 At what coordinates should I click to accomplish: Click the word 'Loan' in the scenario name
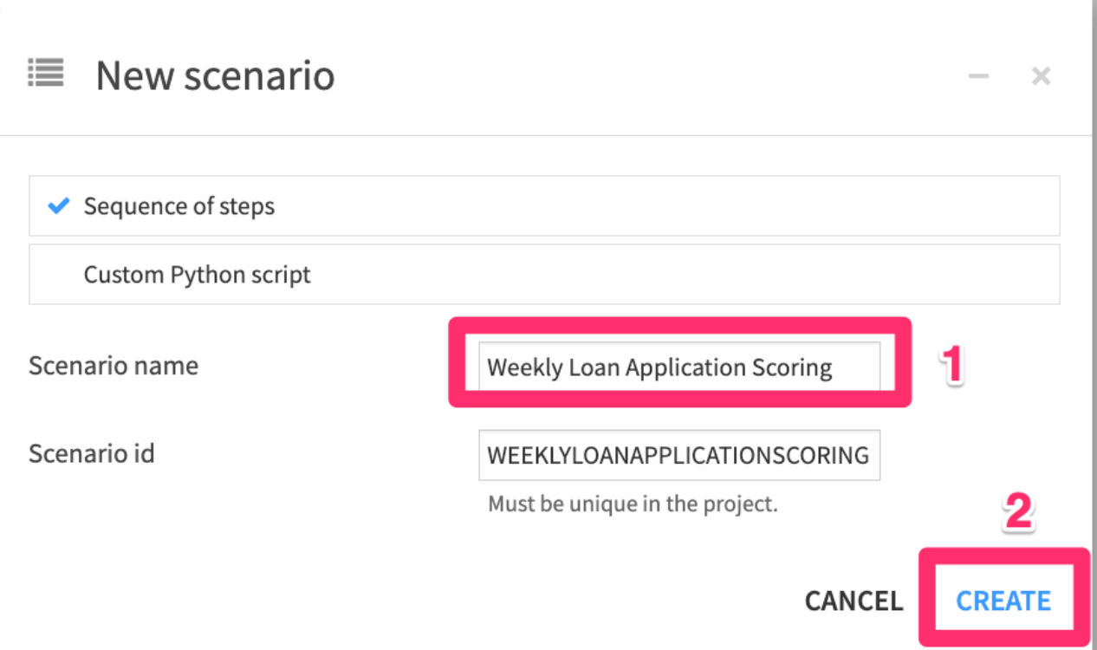(594, 367)
